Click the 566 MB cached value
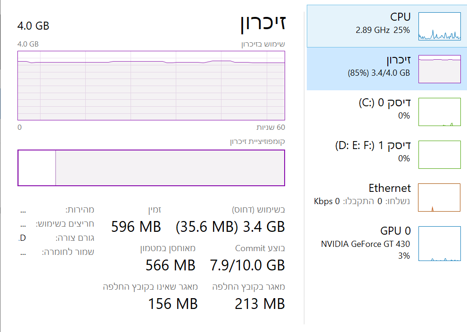This screenshot has width=467, height=332. (171, 265)
